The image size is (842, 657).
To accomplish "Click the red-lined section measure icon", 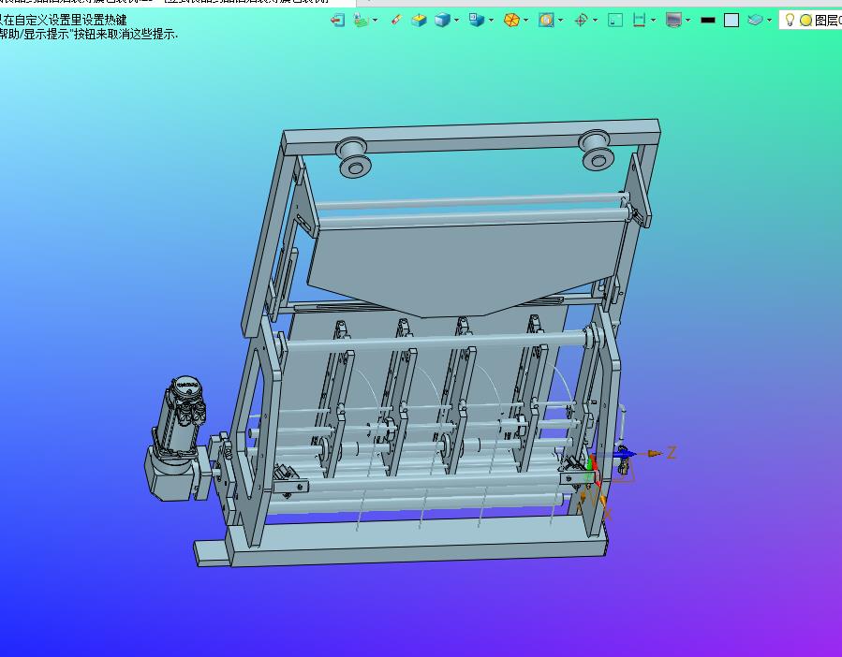I will 639,21.
